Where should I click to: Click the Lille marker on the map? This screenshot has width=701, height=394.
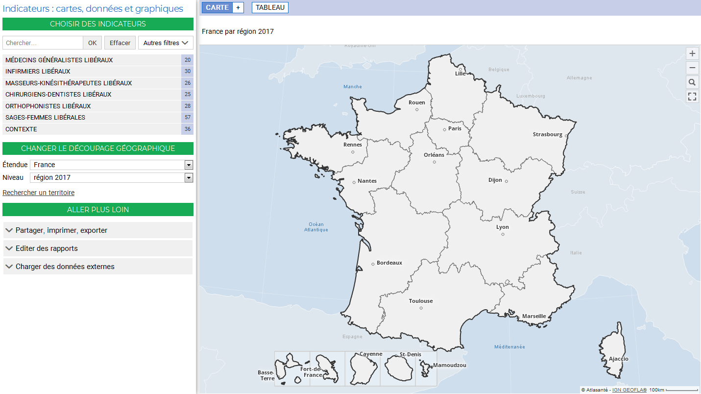tap(460, 69)
